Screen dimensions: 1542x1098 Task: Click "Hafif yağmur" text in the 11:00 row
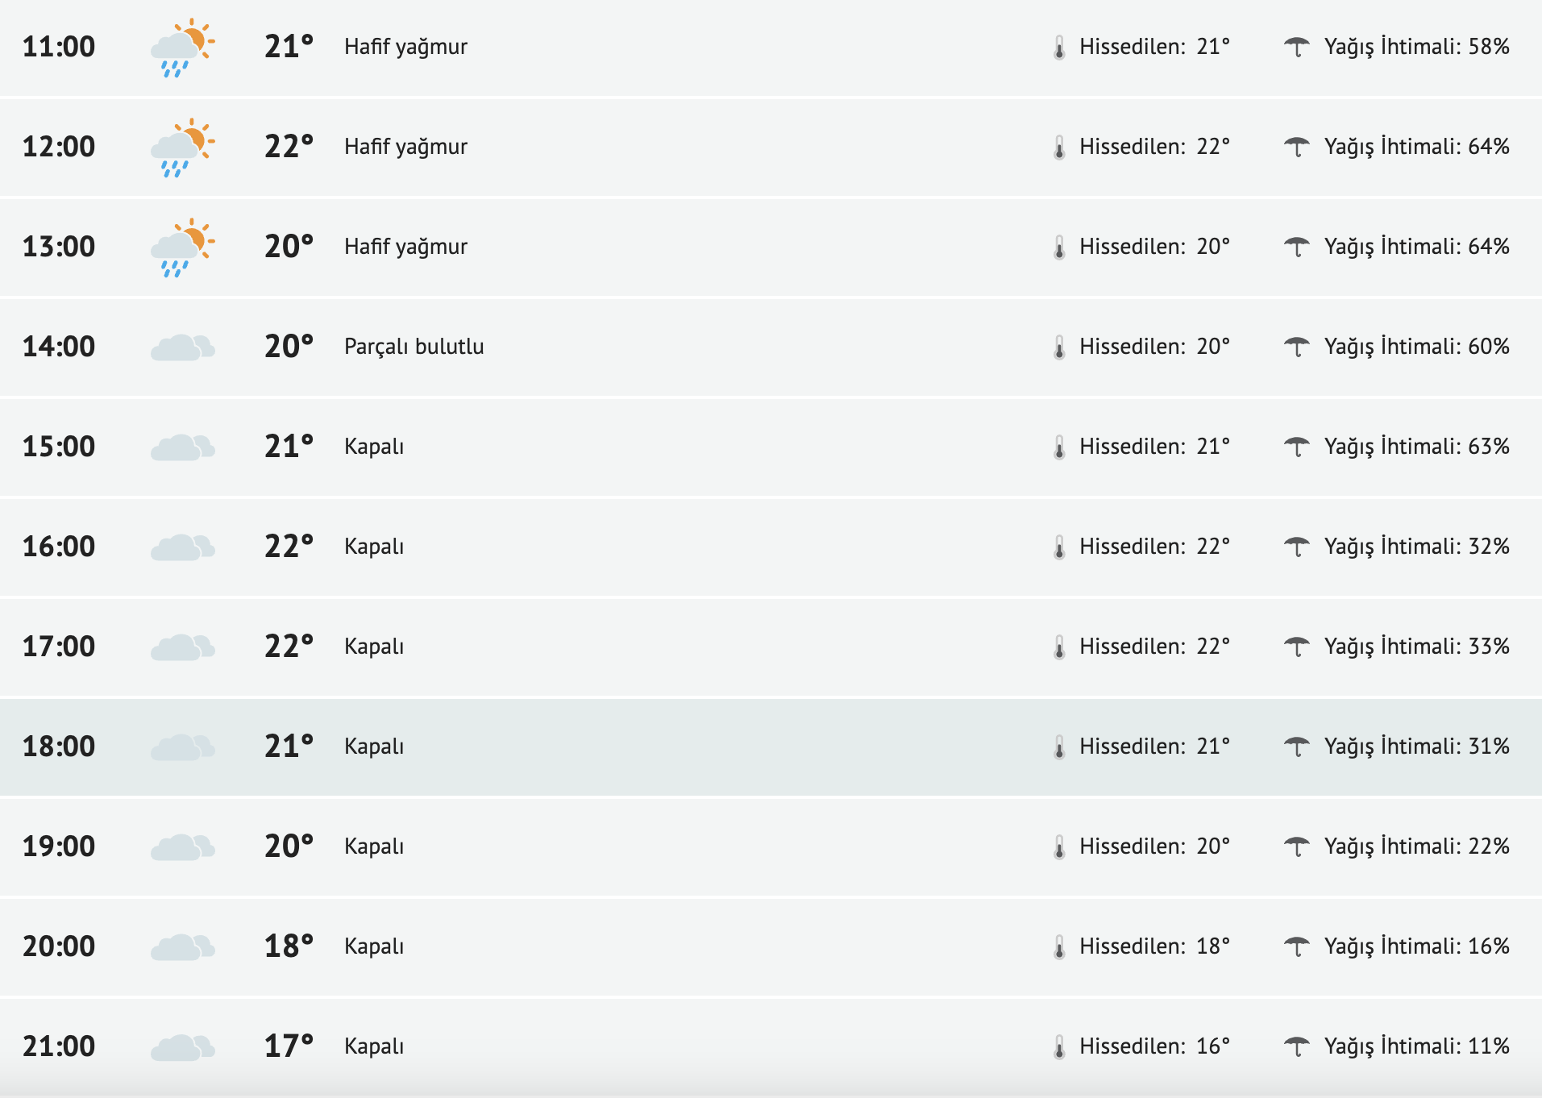[405, 47]
